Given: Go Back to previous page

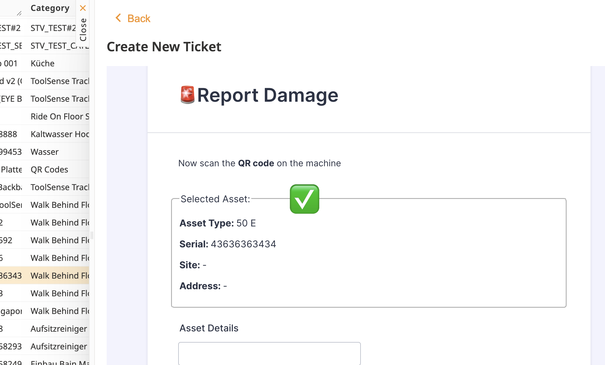Looking at the screenshot, I should pos(138,19).
